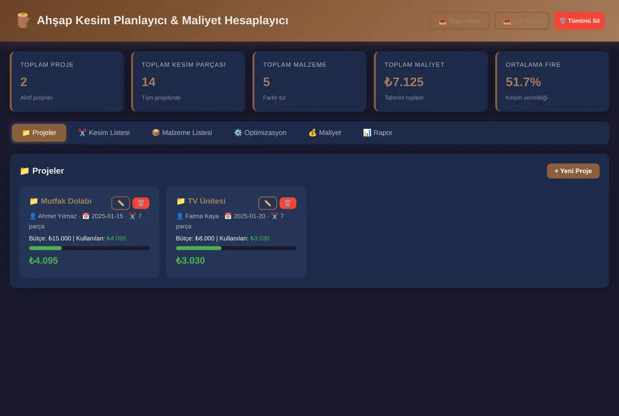Open the Mutfak Dolabı project title

[x=60, y=201]
